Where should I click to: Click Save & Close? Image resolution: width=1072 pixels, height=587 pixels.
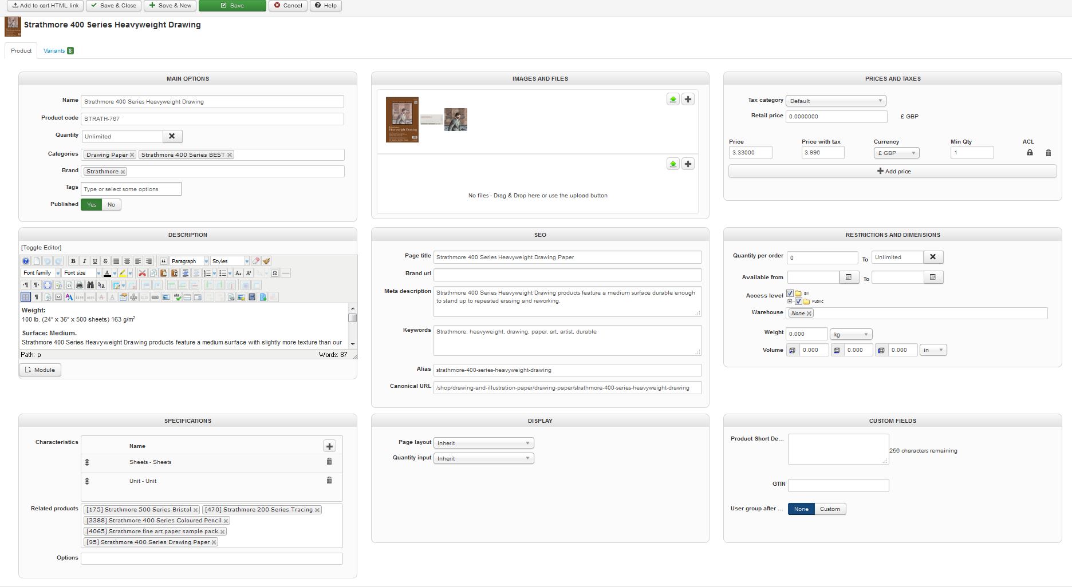(x=113, y=6)
